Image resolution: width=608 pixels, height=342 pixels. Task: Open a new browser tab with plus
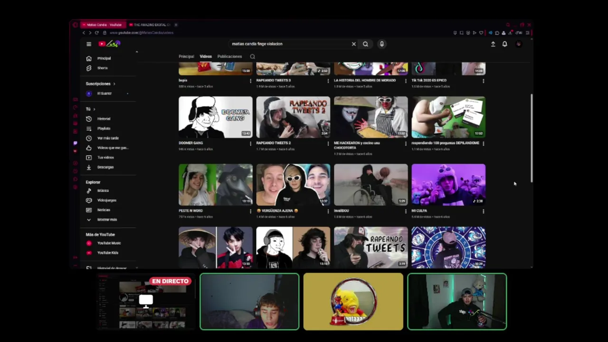(176, 25)
